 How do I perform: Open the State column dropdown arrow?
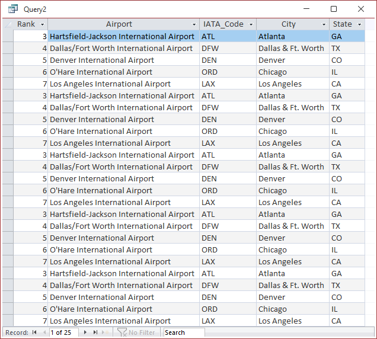(359, 24)
